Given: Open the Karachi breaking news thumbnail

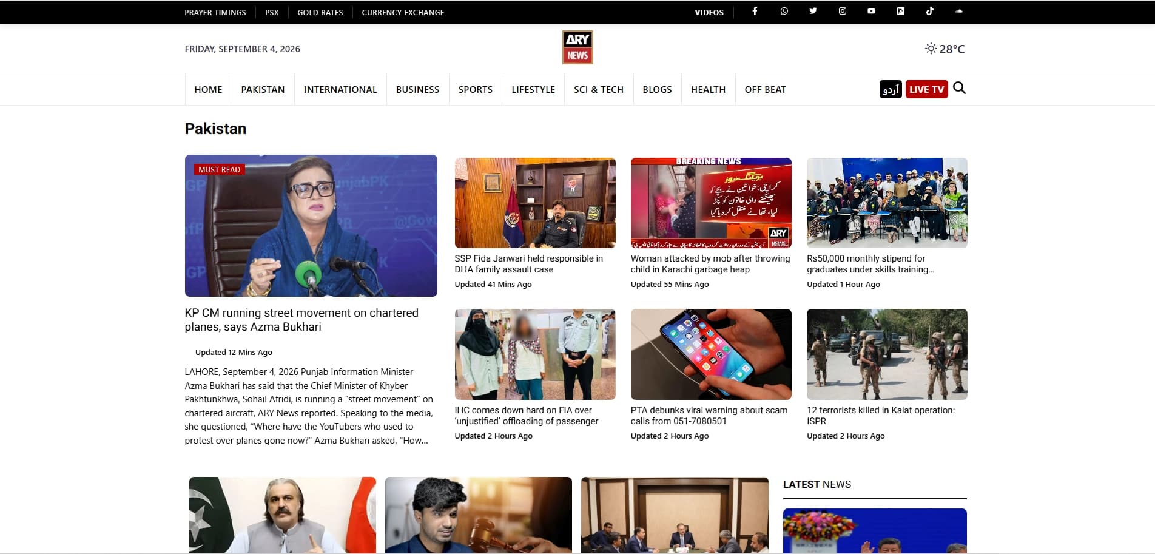Looking at the screenshot, I should pos(711,203).
